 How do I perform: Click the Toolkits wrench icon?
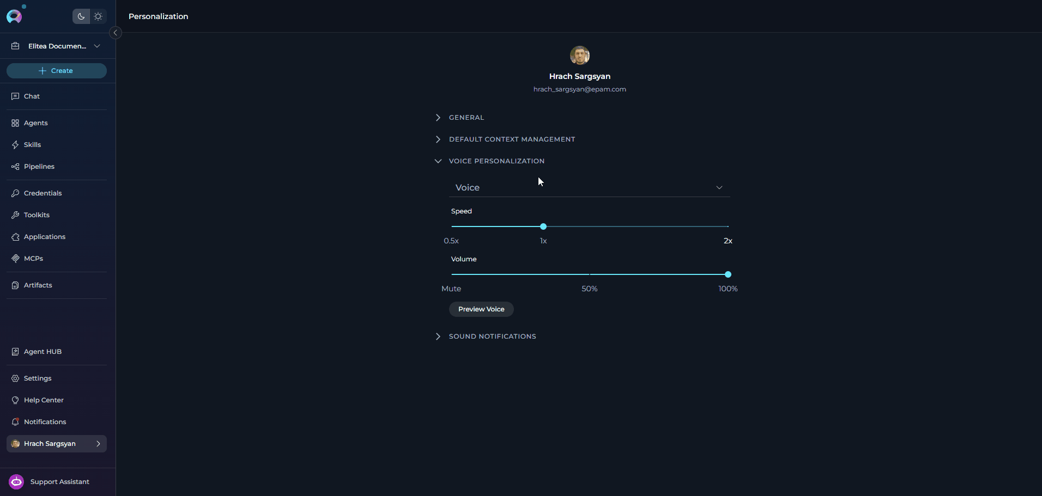pyautogui.click(x=15, y=215)
